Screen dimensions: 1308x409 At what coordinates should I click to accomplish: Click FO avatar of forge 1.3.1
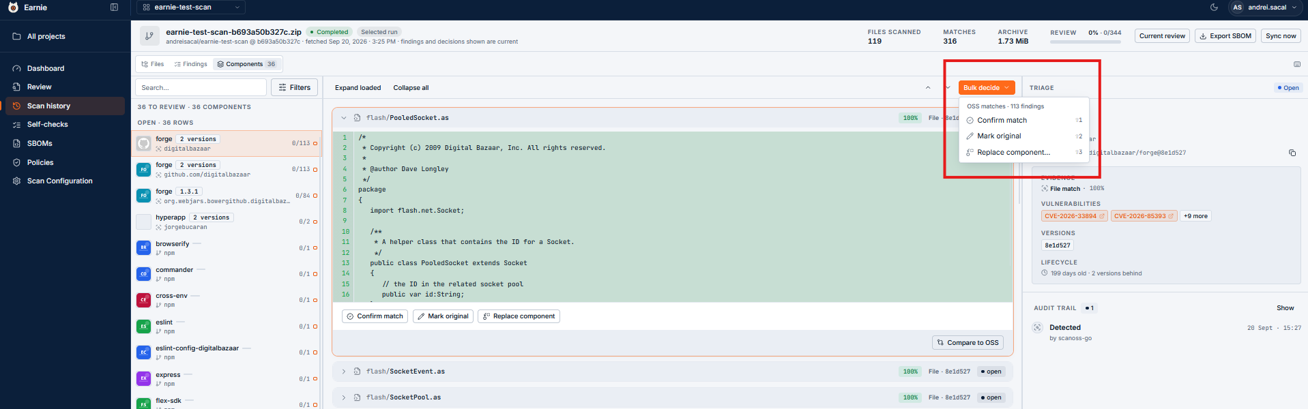click(x=143, y=196)
